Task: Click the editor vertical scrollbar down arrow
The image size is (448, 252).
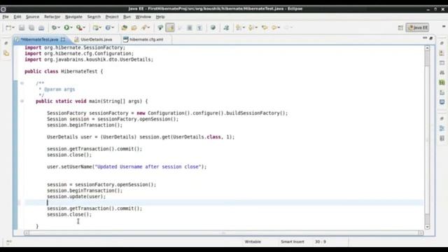Action: tap(427, 227)
